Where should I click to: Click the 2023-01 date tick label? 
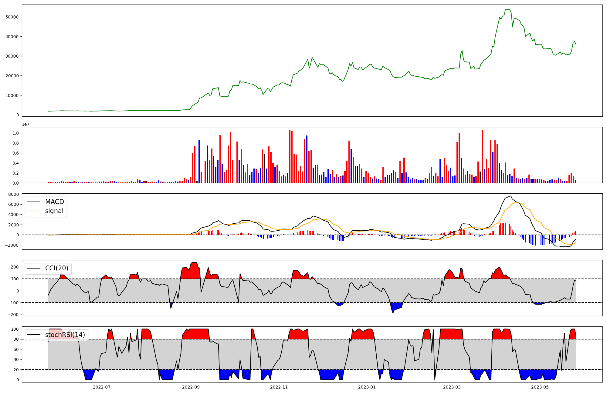[x=367, y=387]
